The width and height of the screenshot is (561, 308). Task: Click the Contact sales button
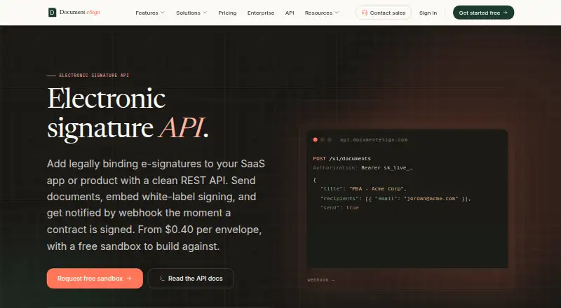click(384, 13)
